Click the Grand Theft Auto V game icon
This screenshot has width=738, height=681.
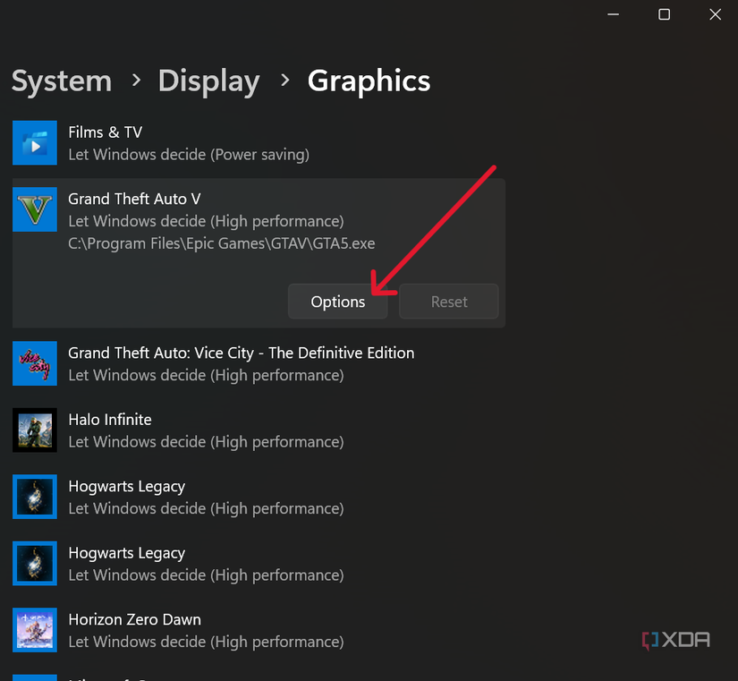34,209
